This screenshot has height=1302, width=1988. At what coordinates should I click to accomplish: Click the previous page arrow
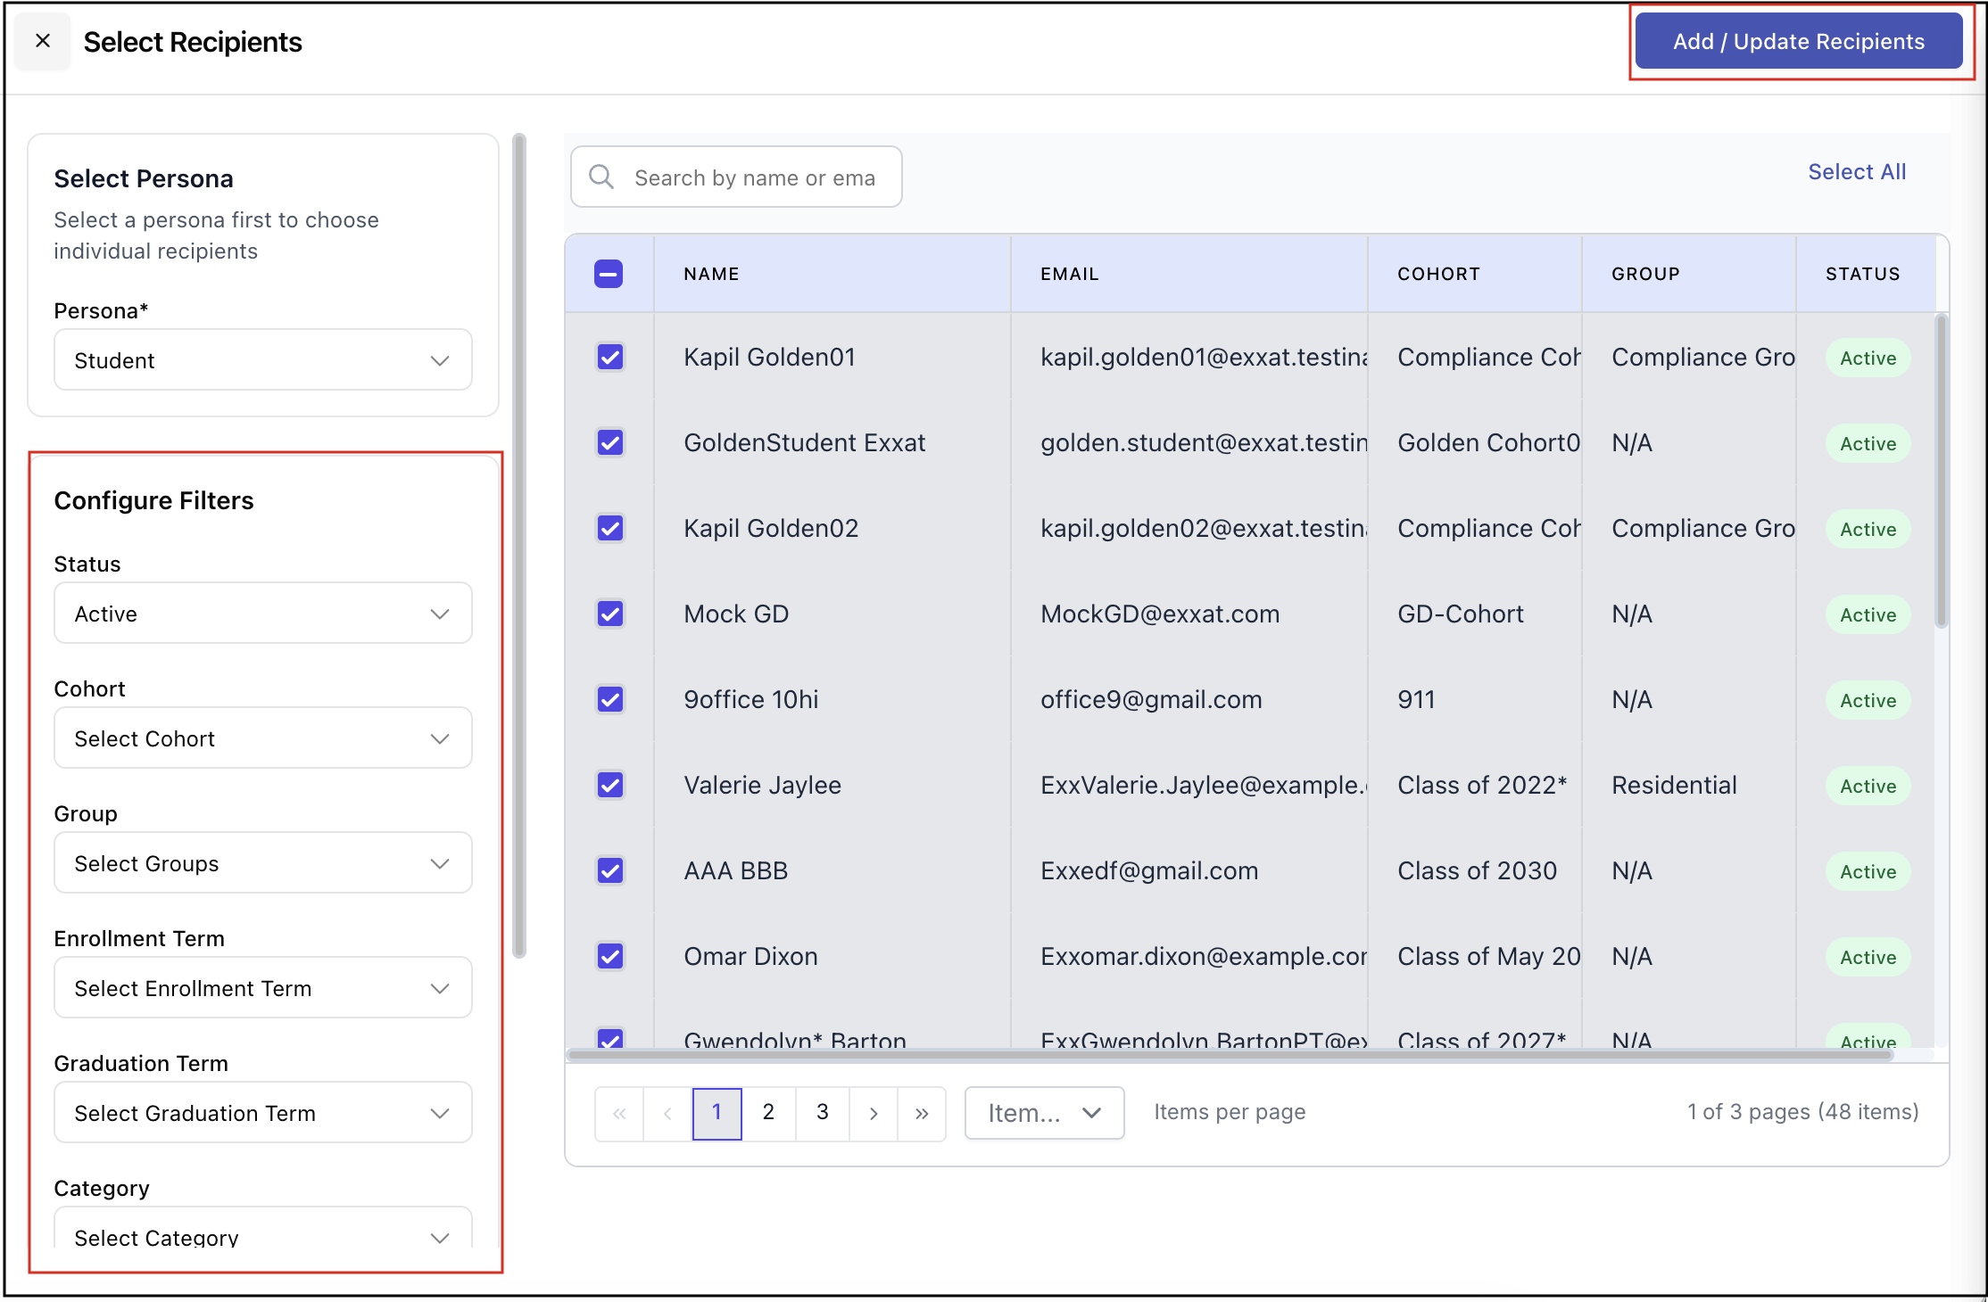[x=667, y=1113]
